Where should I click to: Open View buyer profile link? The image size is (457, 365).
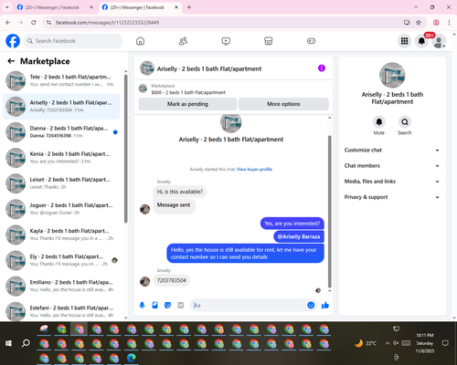(x=254, y=170)
